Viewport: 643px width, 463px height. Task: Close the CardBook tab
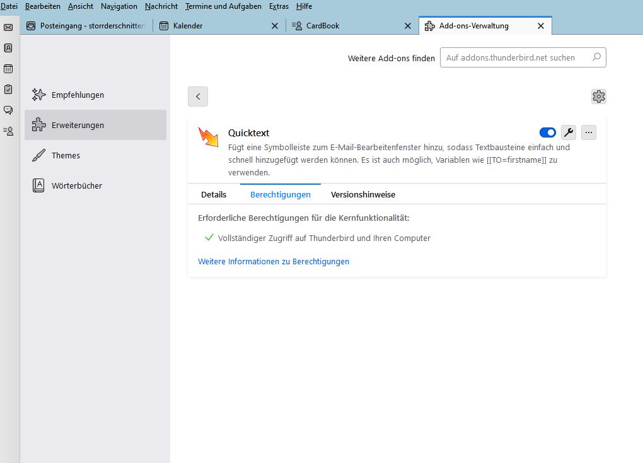(x=408, y=26)
